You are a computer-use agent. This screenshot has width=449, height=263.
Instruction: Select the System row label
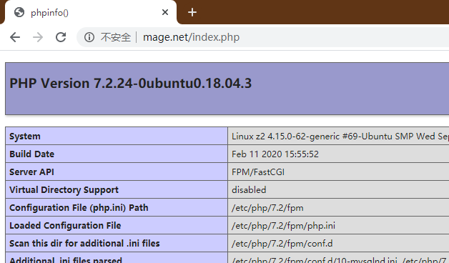pos(25,137)
